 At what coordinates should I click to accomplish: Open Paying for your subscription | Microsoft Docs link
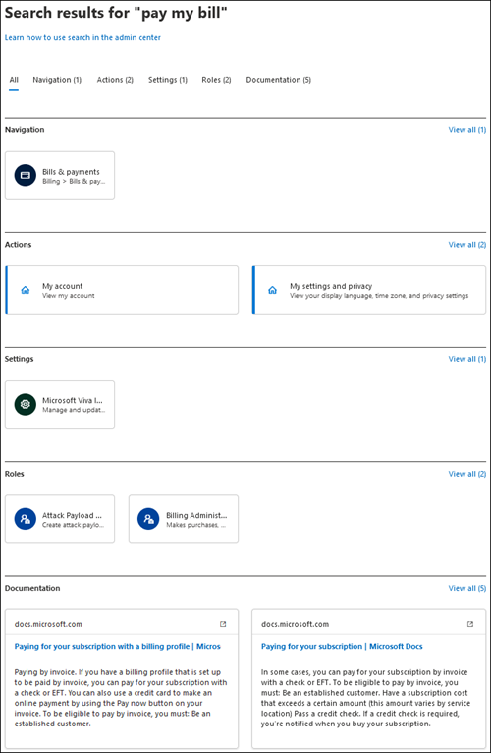pos(342,647)
